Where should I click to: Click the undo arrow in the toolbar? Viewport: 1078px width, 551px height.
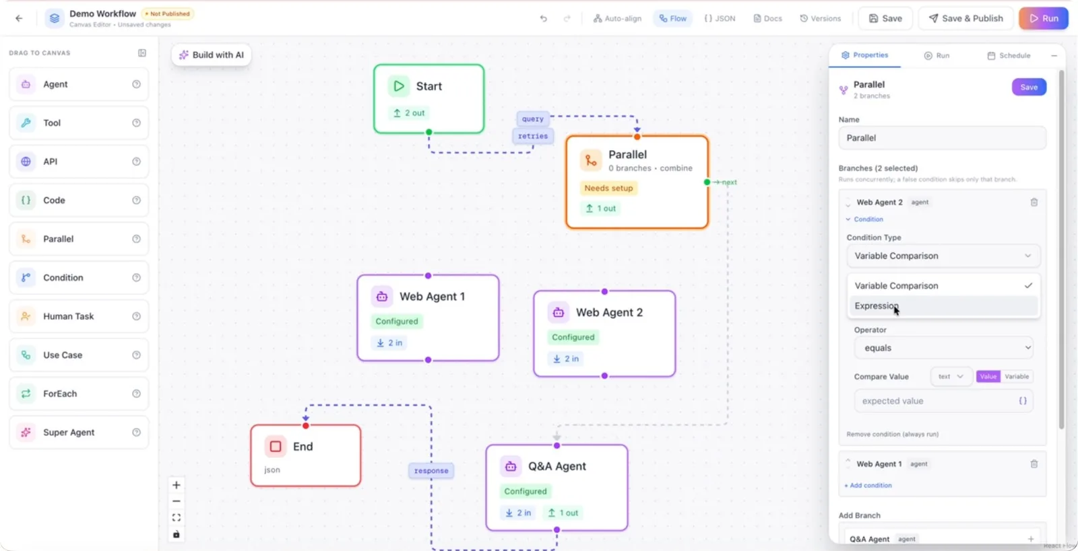pos(543,19)
